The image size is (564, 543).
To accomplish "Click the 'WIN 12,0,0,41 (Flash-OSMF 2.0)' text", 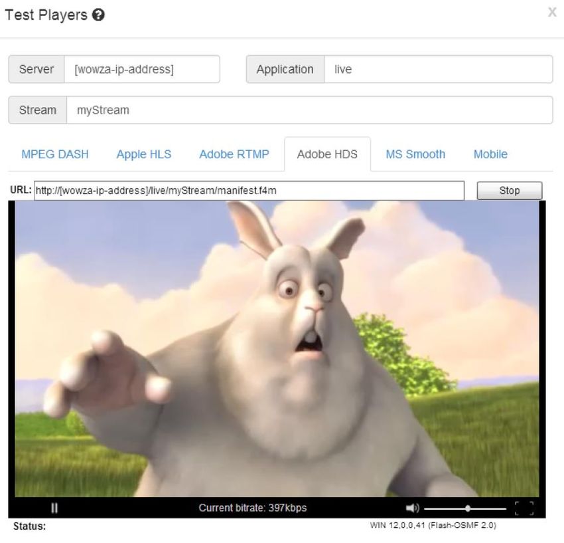I will click(x=433, y=525).
